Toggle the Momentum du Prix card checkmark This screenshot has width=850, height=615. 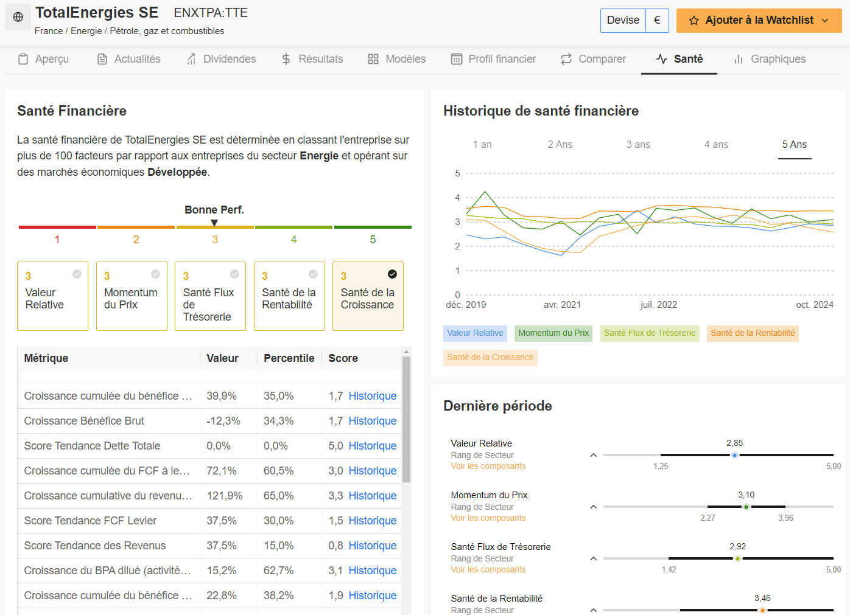tap(155, 274)
